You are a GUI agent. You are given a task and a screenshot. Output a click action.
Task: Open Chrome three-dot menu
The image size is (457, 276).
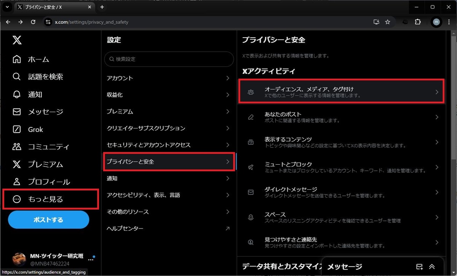click(x=449, y=22)
